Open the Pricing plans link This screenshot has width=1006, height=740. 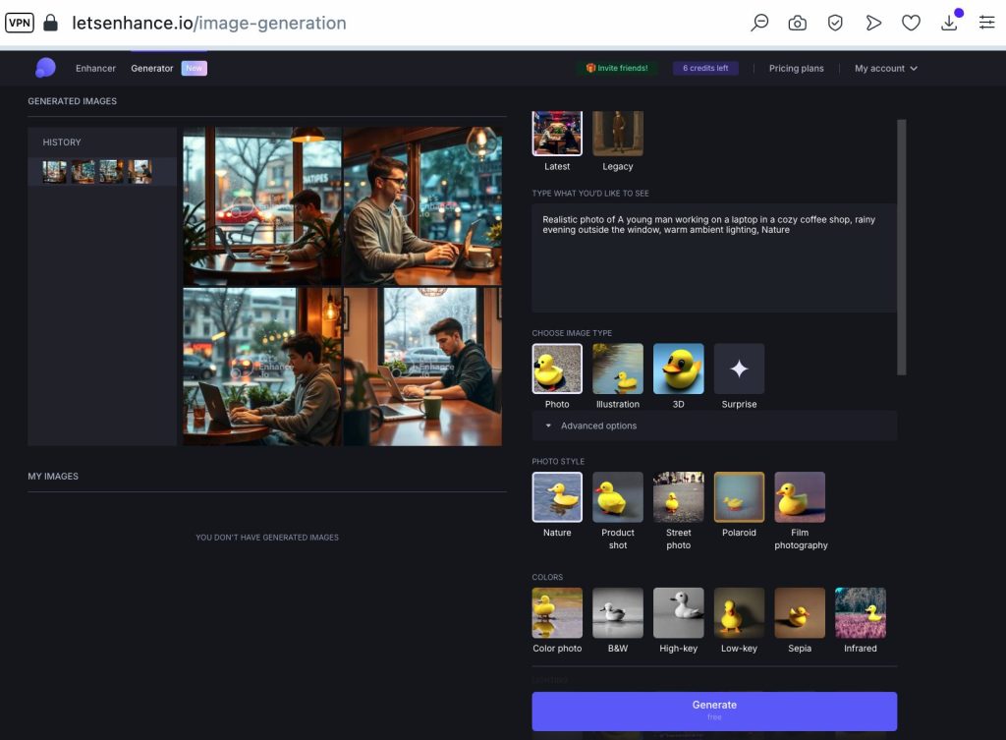coord(796,69)
